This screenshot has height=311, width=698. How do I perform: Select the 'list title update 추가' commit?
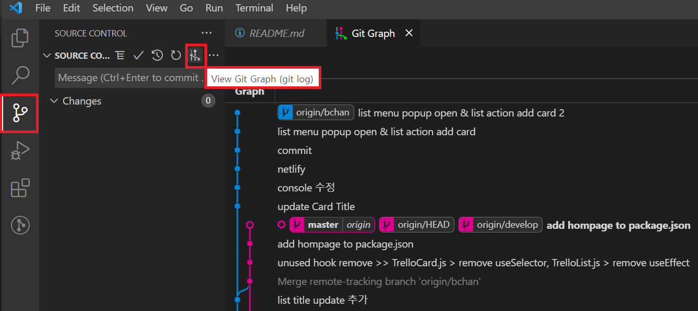(x=322, y=300)
